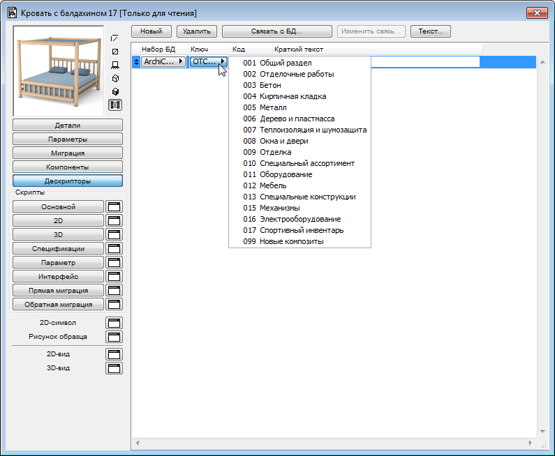Click the Текст... button
Image resolution: width=555 pixels, height=456 pixels.
[431, 31]
